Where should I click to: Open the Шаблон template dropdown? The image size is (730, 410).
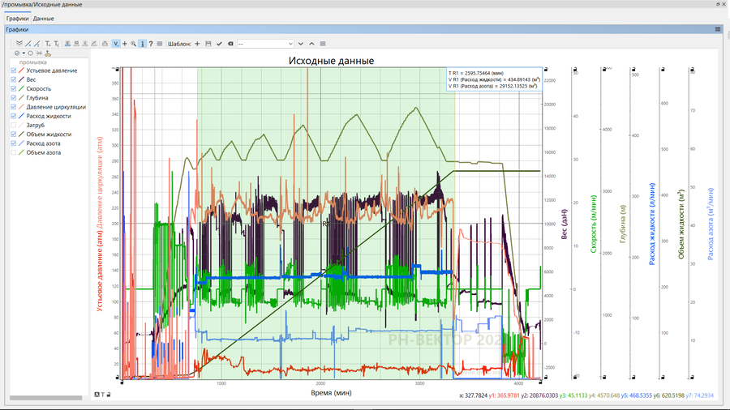pos(264,43)
